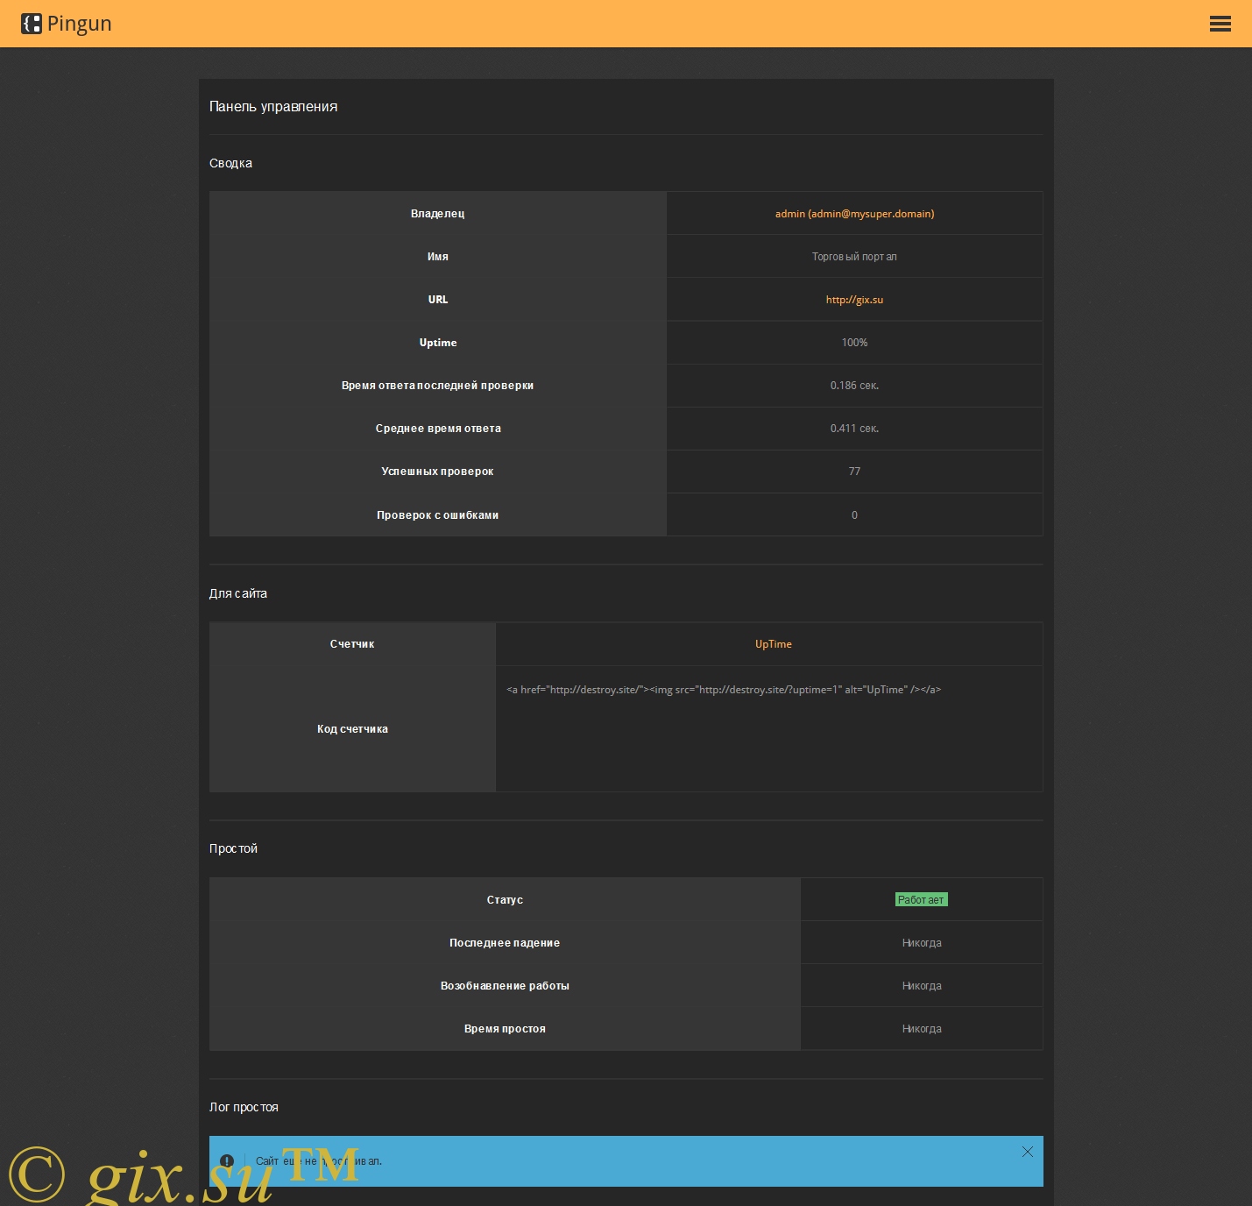Click the Простой section heading
The image size is (1252, 1206).
(x=233, y=848)
